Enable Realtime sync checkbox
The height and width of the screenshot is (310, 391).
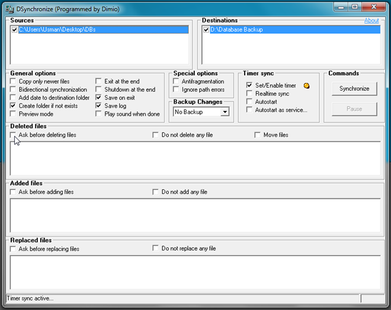249,93
